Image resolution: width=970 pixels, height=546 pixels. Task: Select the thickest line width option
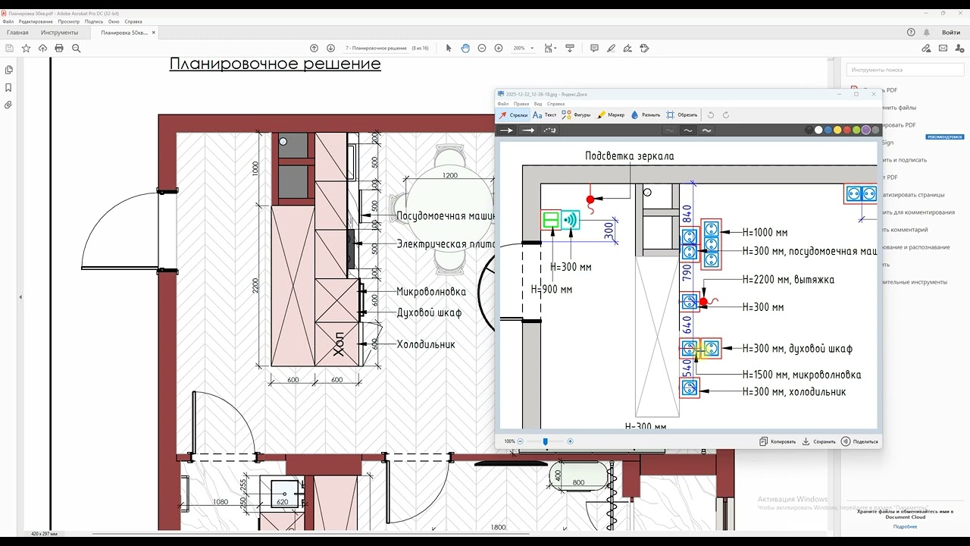(706, 130)
